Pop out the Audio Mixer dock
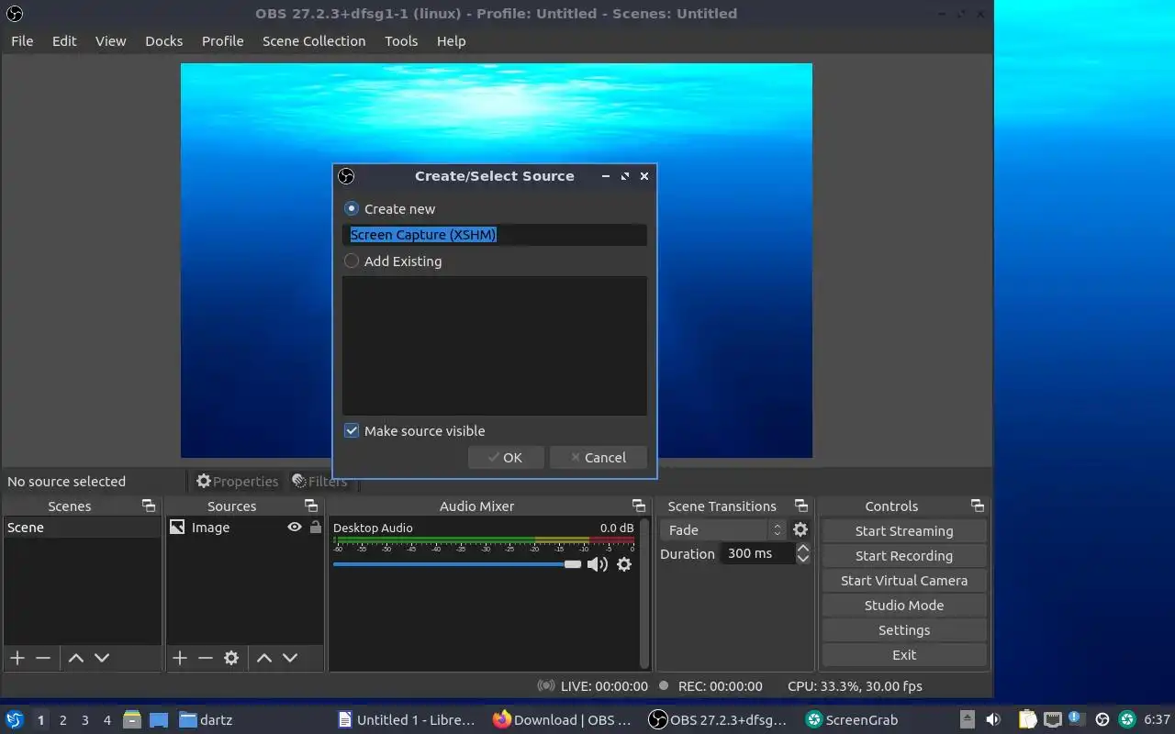Image resolution: width=1175 pixels, height=734 pixels. tap(639, 506)
